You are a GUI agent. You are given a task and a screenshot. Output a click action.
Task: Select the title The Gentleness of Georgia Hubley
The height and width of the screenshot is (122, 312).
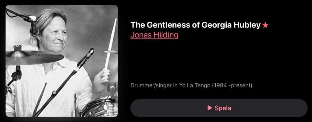[x=195, y=25]
